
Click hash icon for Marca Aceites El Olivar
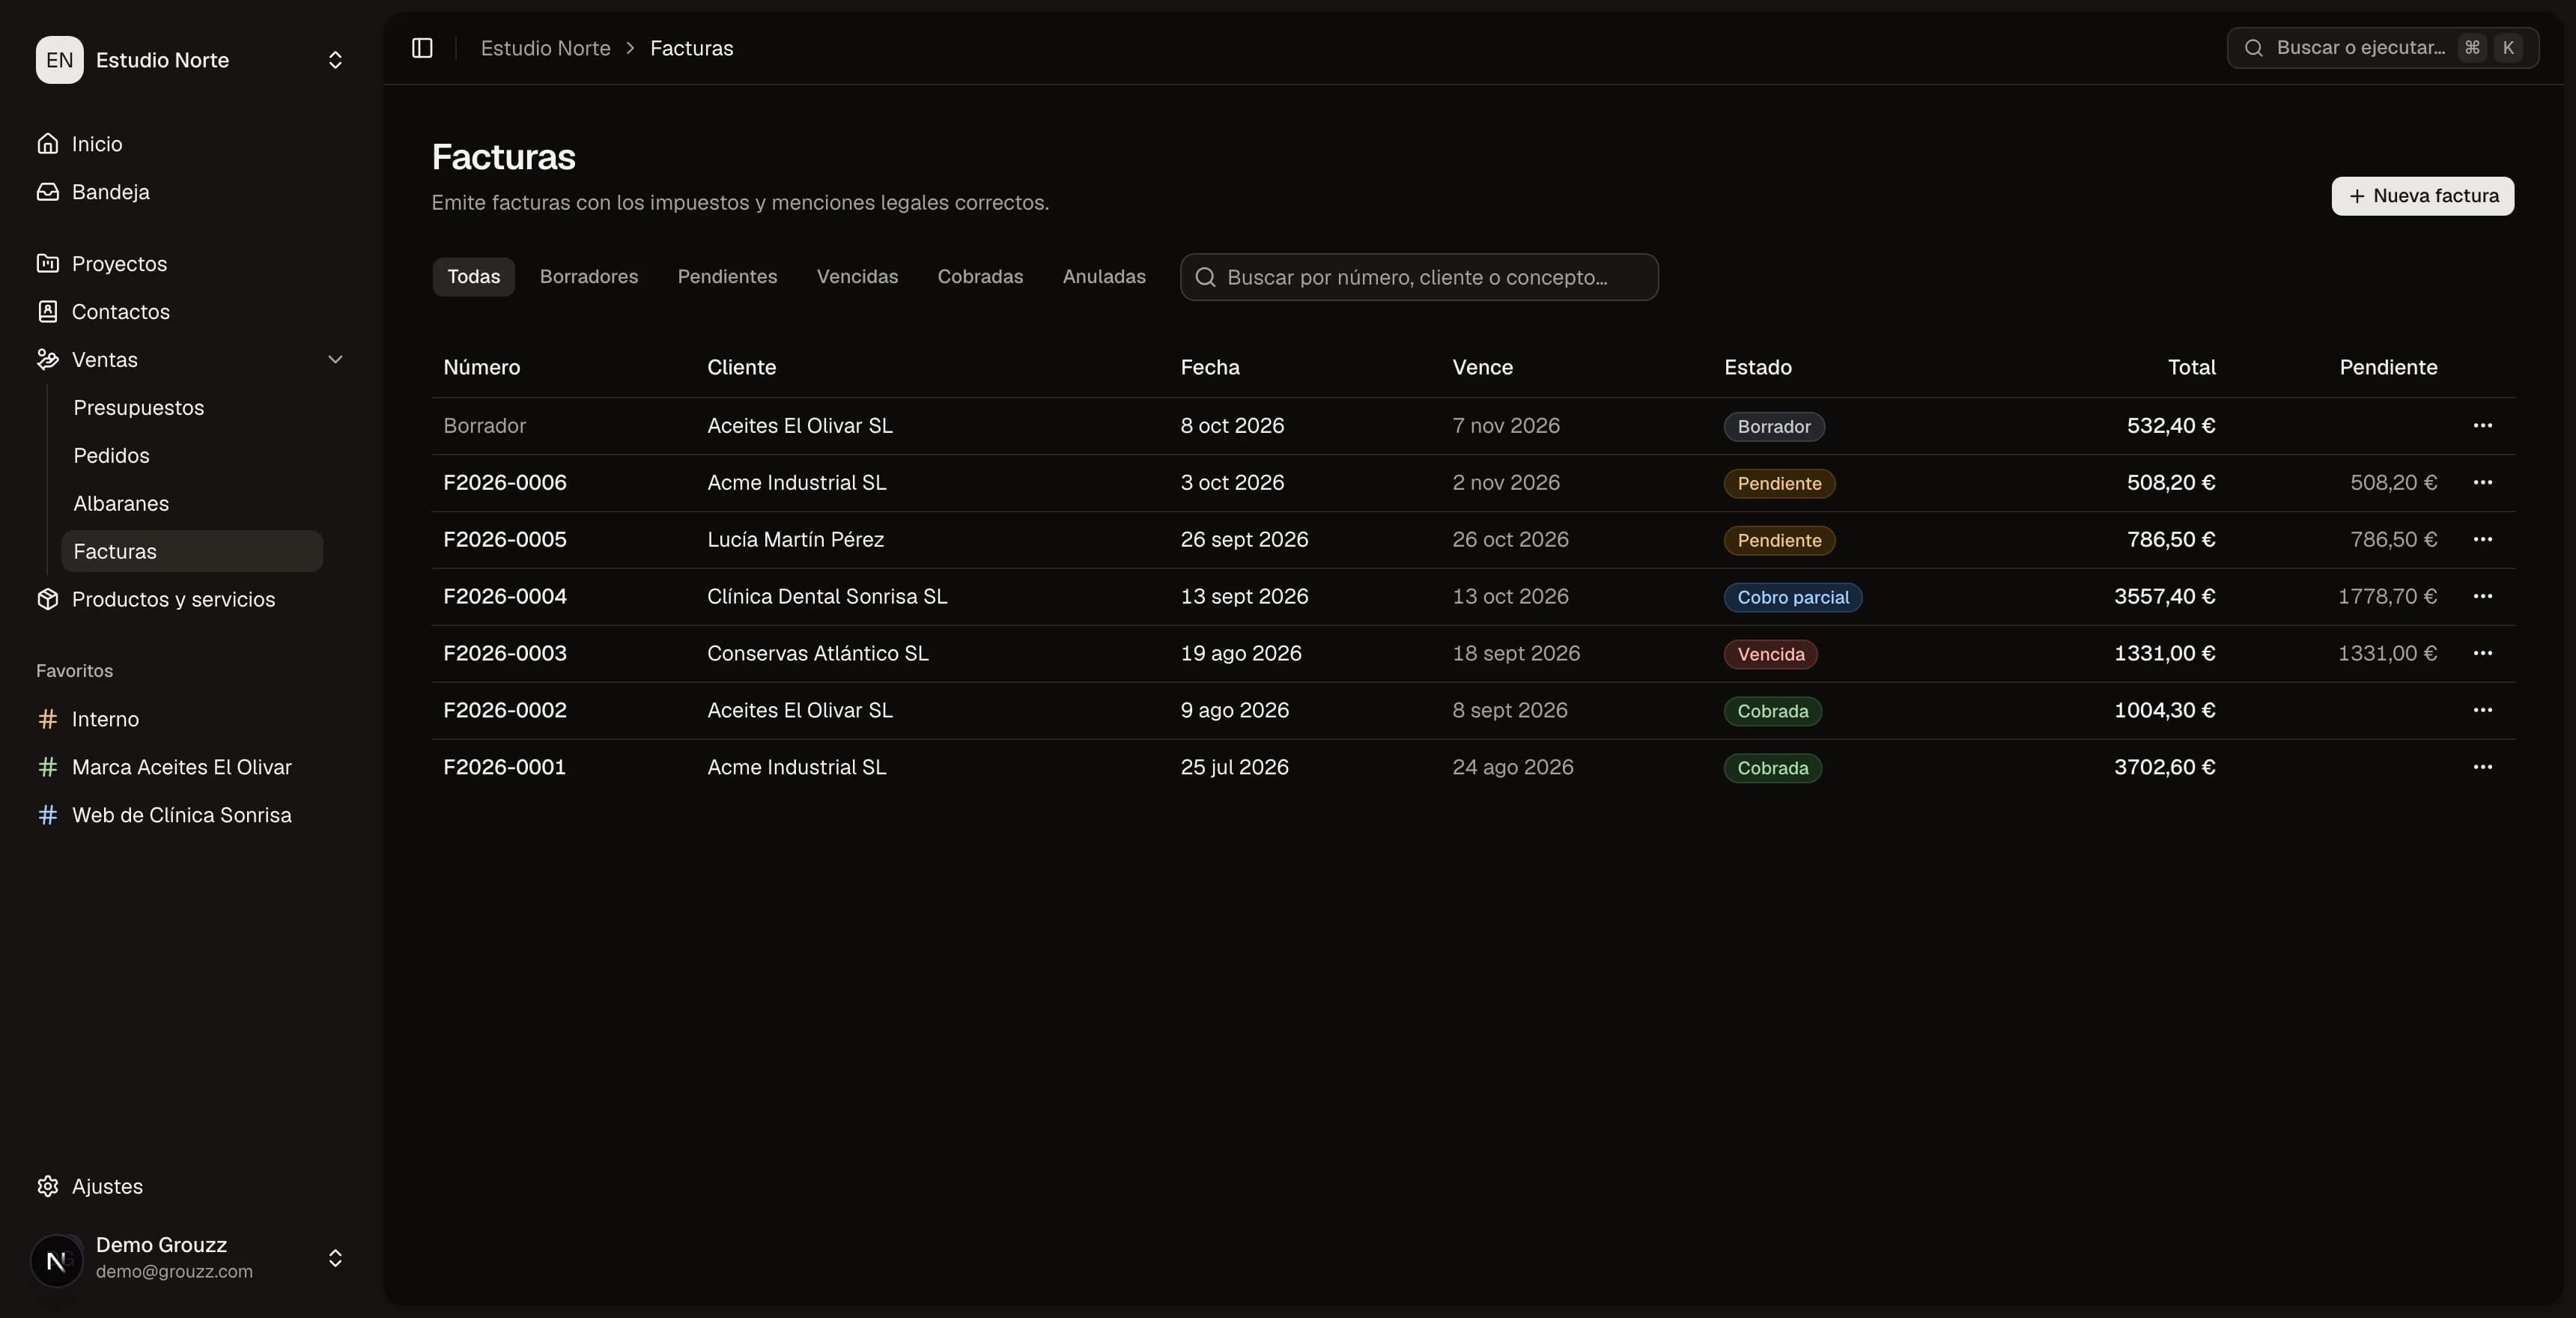tap(47, 768)
